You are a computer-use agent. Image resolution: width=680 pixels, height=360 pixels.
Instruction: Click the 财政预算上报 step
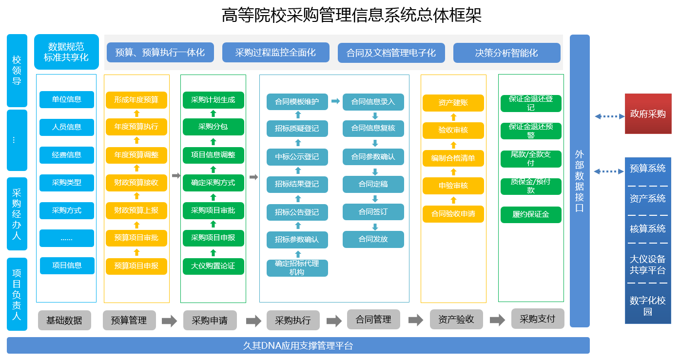(x=136, y=210)
